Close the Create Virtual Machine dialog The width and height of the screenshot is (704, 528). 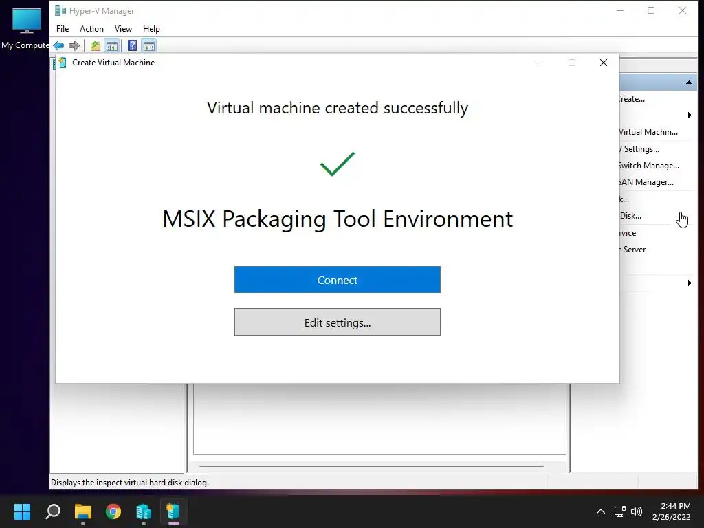(604, 63)
